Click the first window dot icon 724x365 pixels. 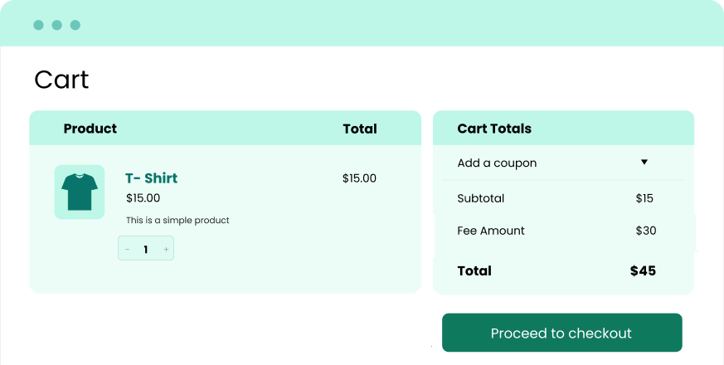click(x=38, y=25)
